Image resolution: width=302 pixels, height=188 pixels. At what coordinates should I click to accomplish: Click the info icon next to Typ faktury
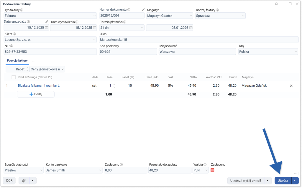(x=22, y=10)
